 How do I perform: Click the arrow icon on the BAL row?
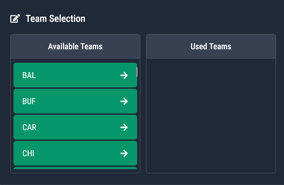(124, 75)
